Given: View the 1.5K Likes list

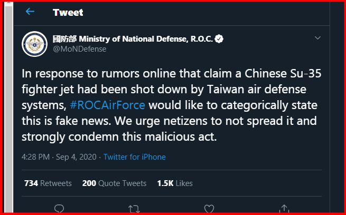Looking at the screenshot, I should click(175, 183).
